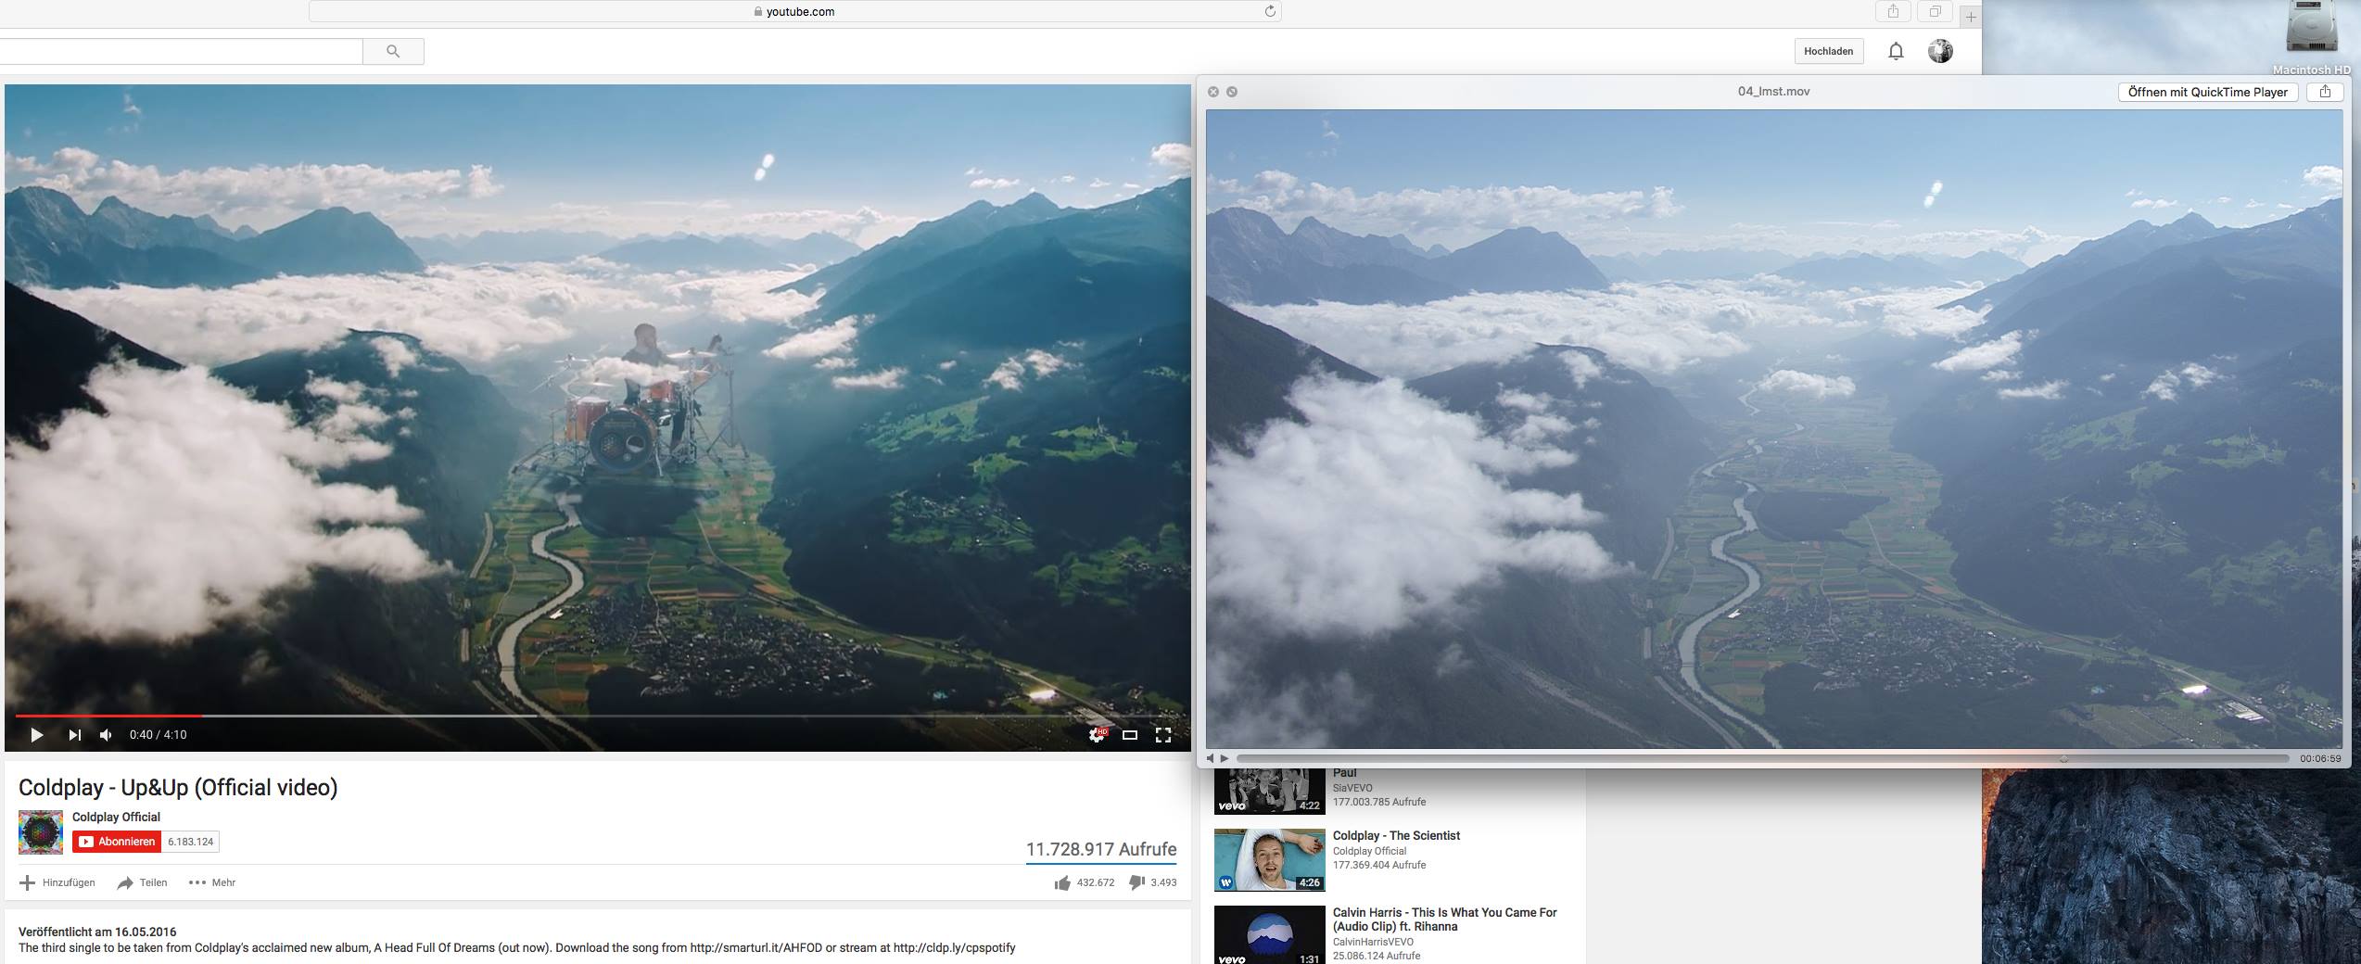
Task: Click the YouTube search magnifier button
Action: point(393,52)
